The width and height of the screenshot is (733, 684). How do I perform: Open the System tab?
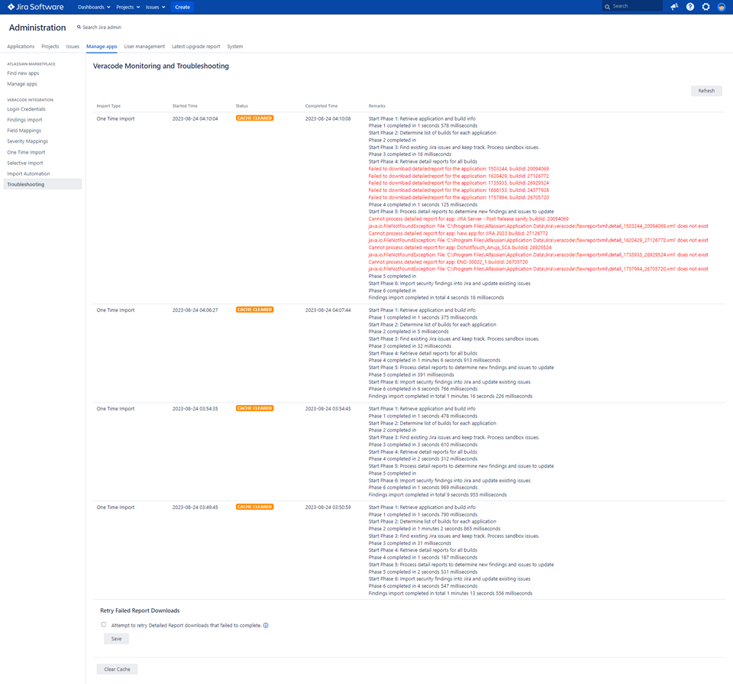[x=234, y=47]
